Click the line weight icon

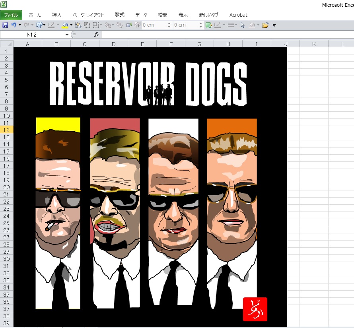231,25
